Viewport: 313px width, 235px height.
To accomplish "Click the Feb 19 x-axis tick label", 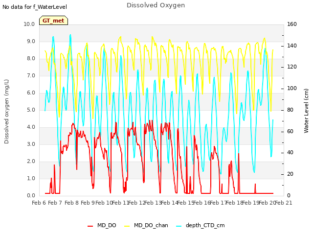I will coord(251,203).
